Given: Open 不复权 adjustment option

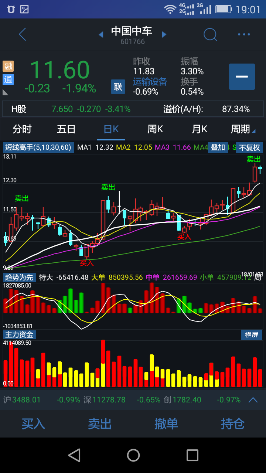Looking at the screenshot, I should pyautogui.click(x=249, y=147).
